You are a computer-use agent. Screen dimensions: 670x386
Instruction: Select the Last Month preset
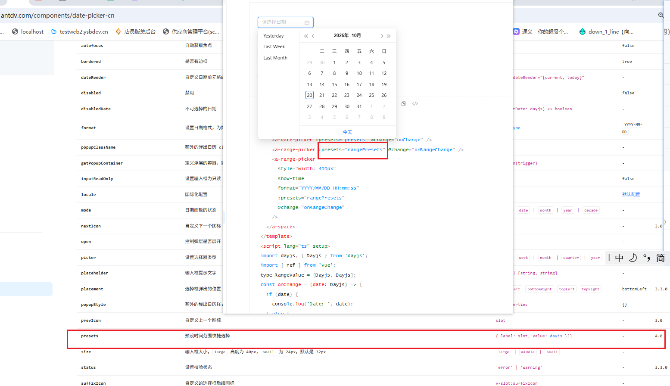pos(275,58)
